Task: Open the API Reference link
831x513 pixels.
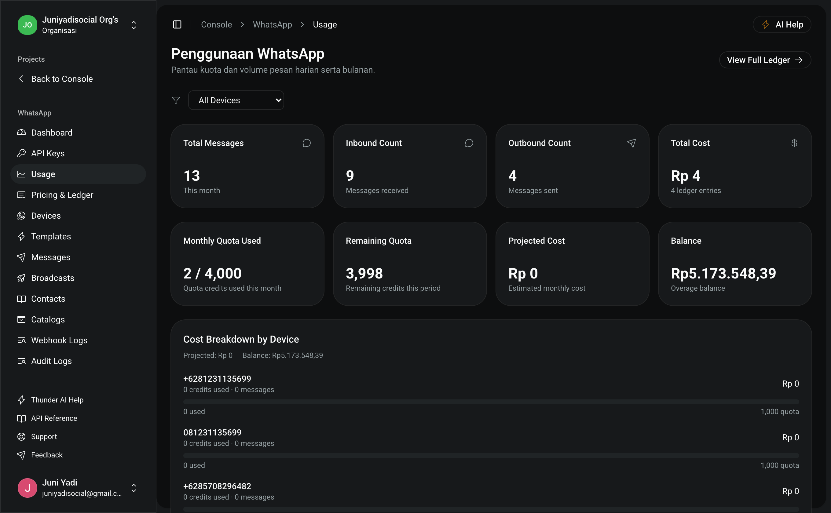Action: (78, 418)
